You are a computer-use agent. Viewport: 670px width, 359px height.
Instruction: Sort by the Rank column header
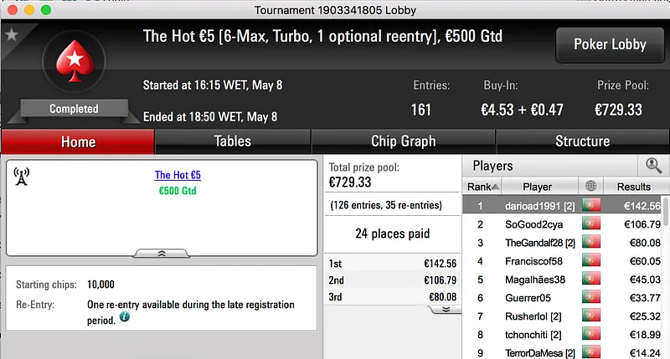pos(483,187)
